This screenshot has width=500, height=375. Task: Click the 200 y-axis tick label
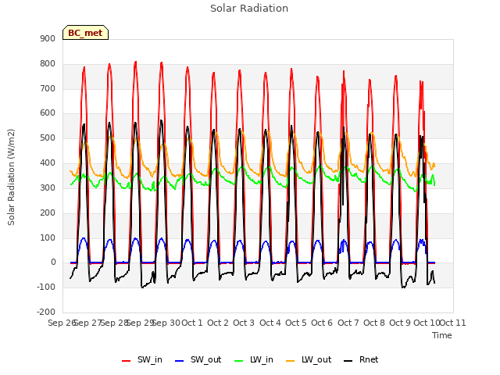pyautogui.click(x=48, y=212)
